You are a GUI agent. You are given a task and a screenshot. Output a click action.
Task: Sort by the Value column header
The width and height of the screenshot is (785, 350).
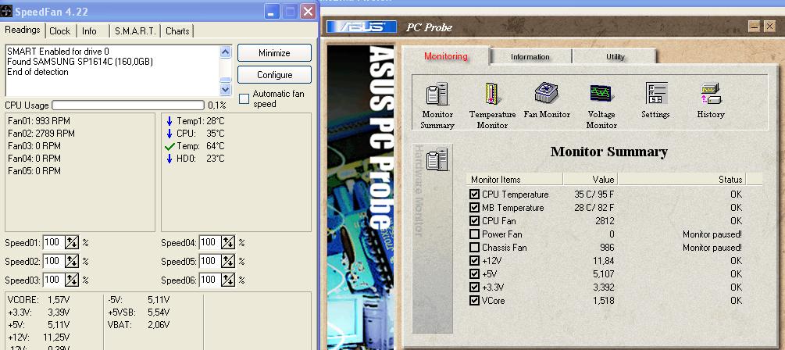pyautogui.click(x=591, y=179)
